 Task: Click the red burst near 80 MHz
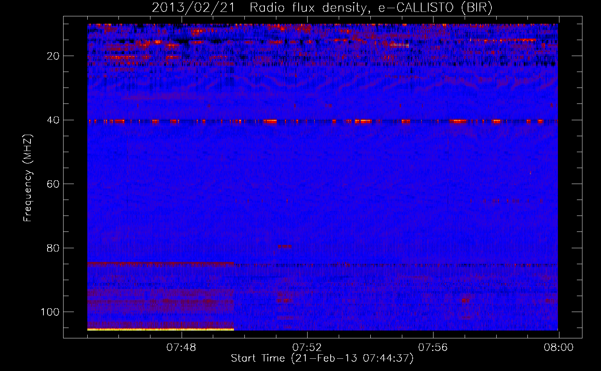pyautogui.click(x=285, y=246)
